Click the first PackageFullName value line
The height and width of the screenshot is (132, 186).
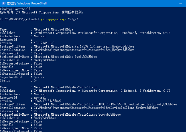tap(84, 46)
